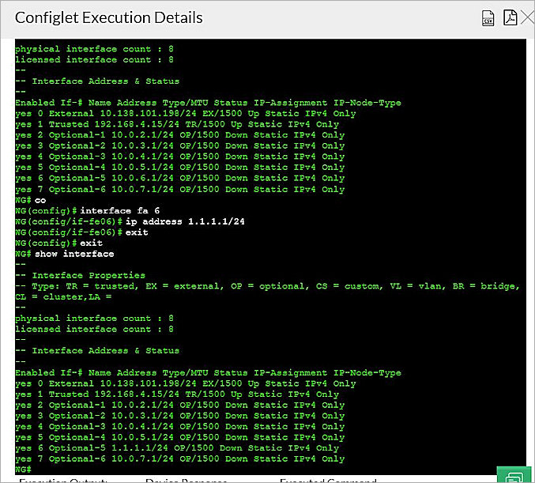This screenshot has width=535, height=483.
Task: Export execution details as CSV
Action: pyautogui.click(x=488, y=17)
